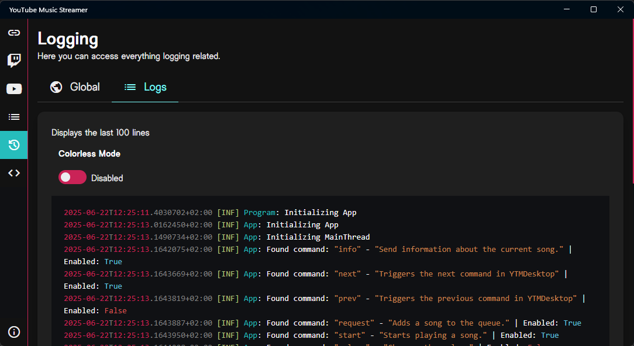The width and height of the screenshot is (634, 346).
Task: Open the code brackets sidebar icon
Action: pos(14,173)
